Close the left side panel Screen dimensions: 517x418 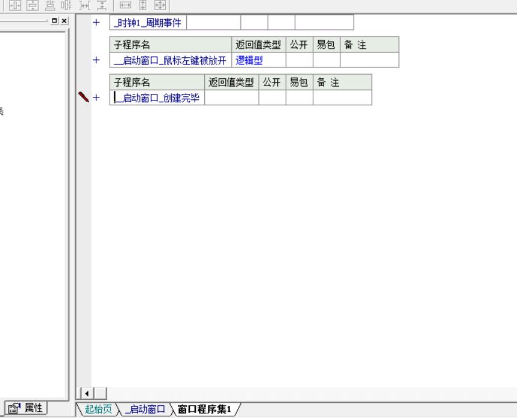[x=64, y=20]
